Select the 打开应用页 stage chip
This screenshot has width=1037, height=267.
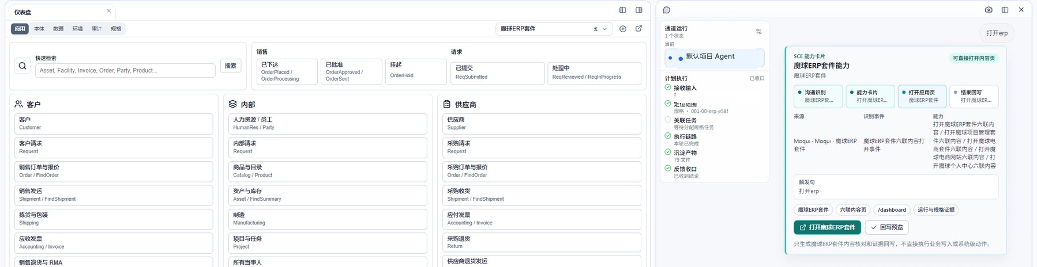click(922, 96)
